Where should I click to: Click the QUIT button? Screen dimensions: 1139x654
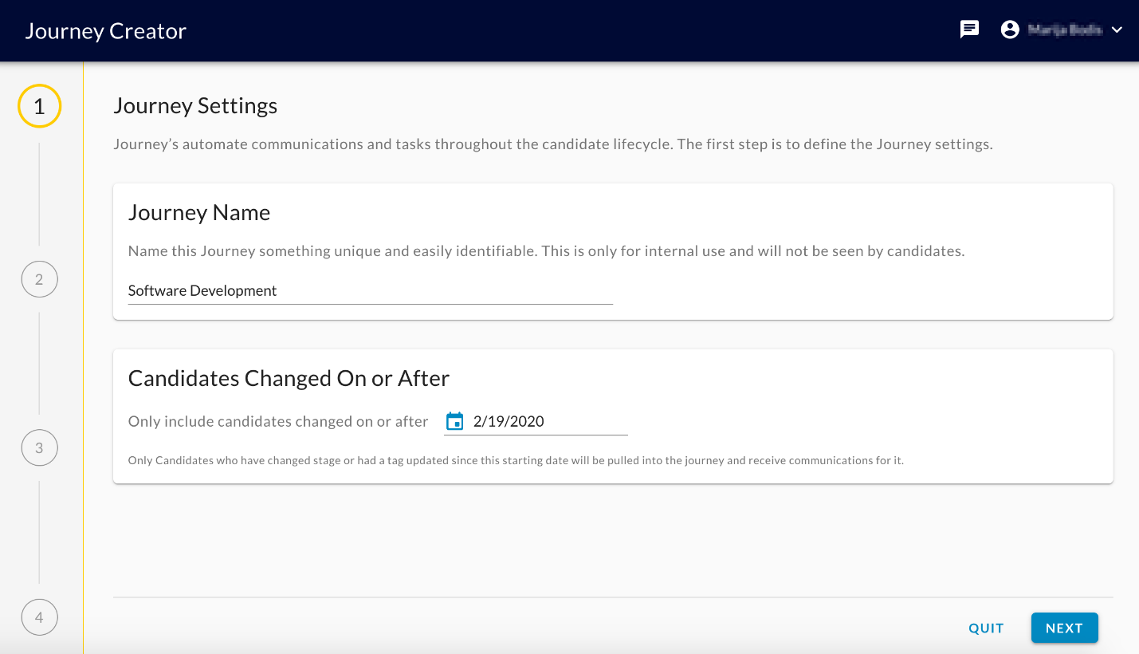coord(986,628)
